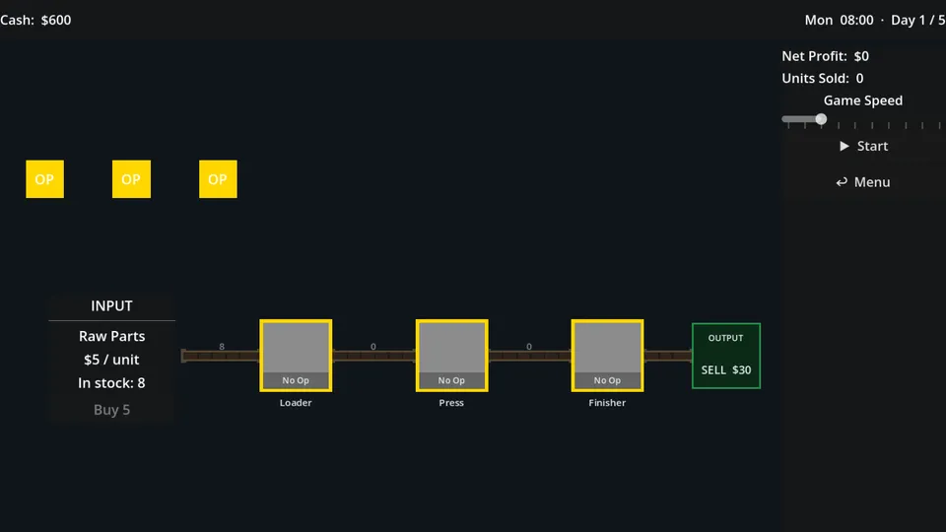Click the Raw Parts label
This screenshot has height=532, width=946.
pos(111,336)
